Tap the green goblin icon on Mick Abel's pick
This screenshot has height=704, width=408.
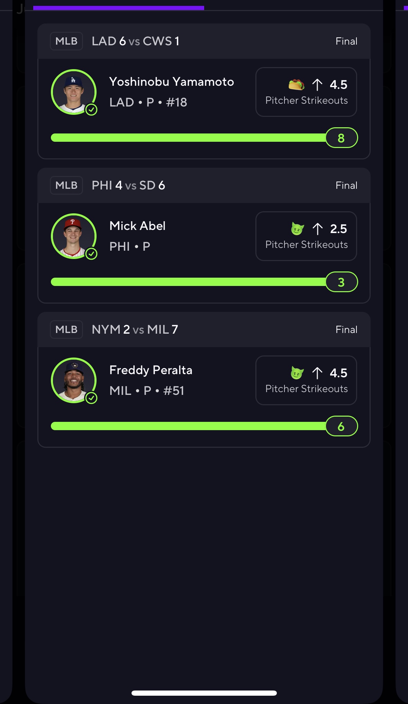(297, 229)
